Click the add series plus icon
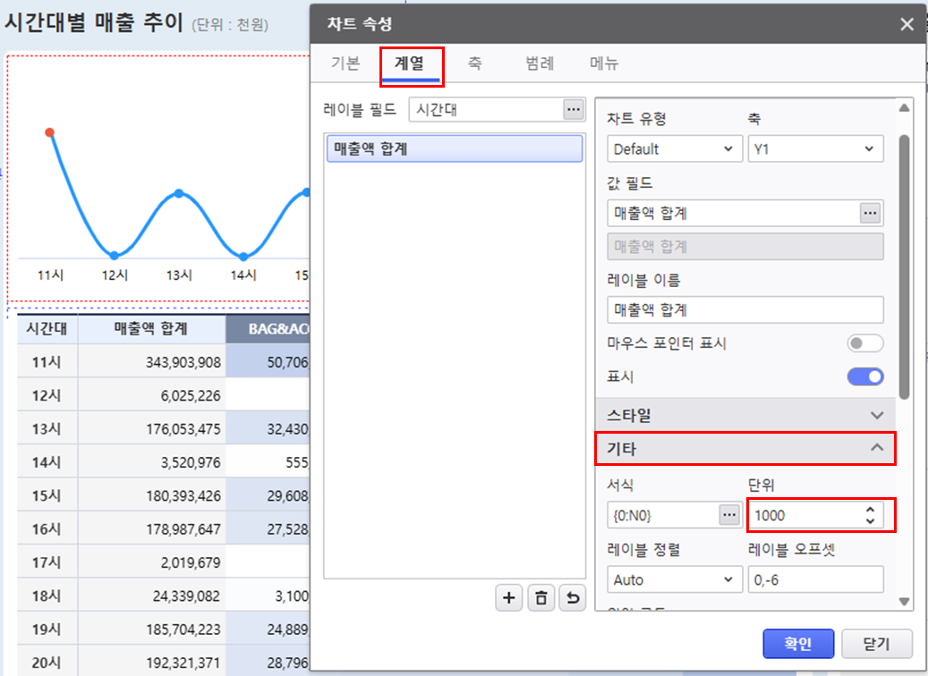Image resolution: width=928 pixels, height=676 pixels. click(509, 599)
